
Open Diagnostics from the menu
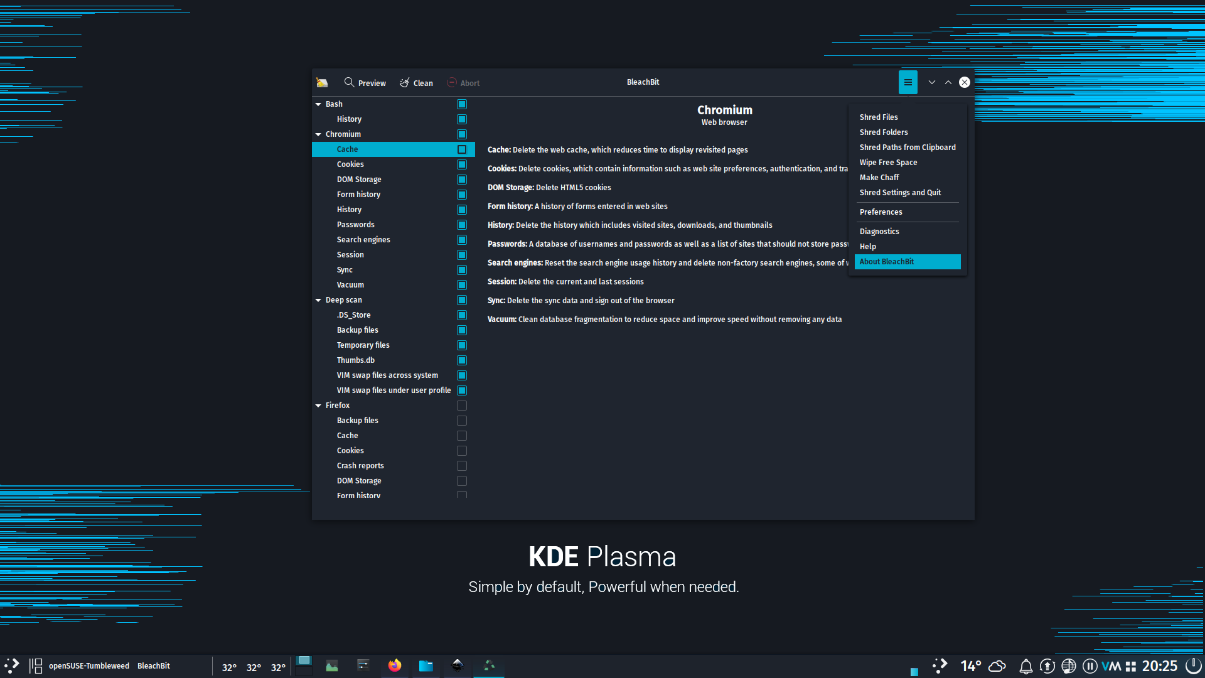point(908,232)
